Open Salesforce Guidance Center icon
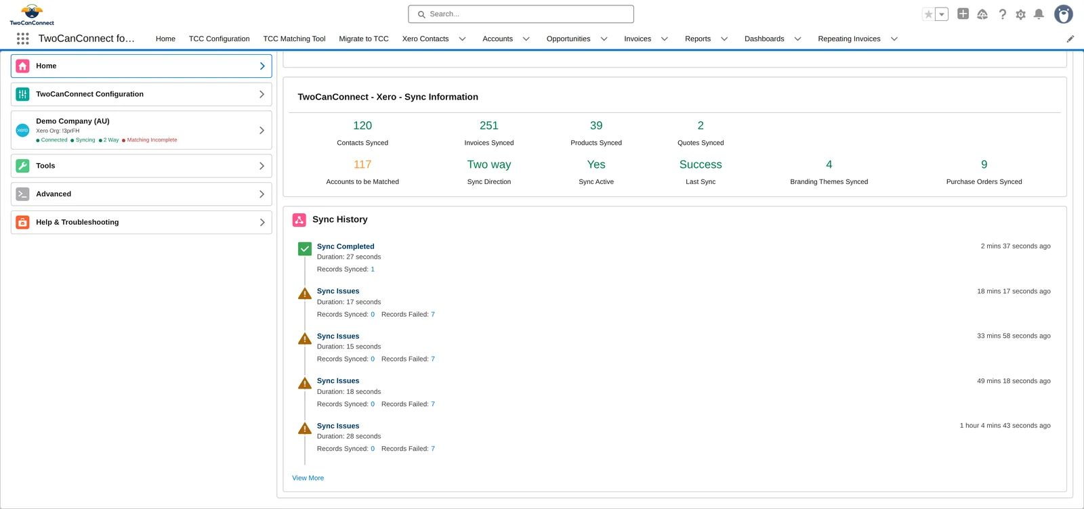This screenshot has height=509, width=1084. click(x=982, y=14)
